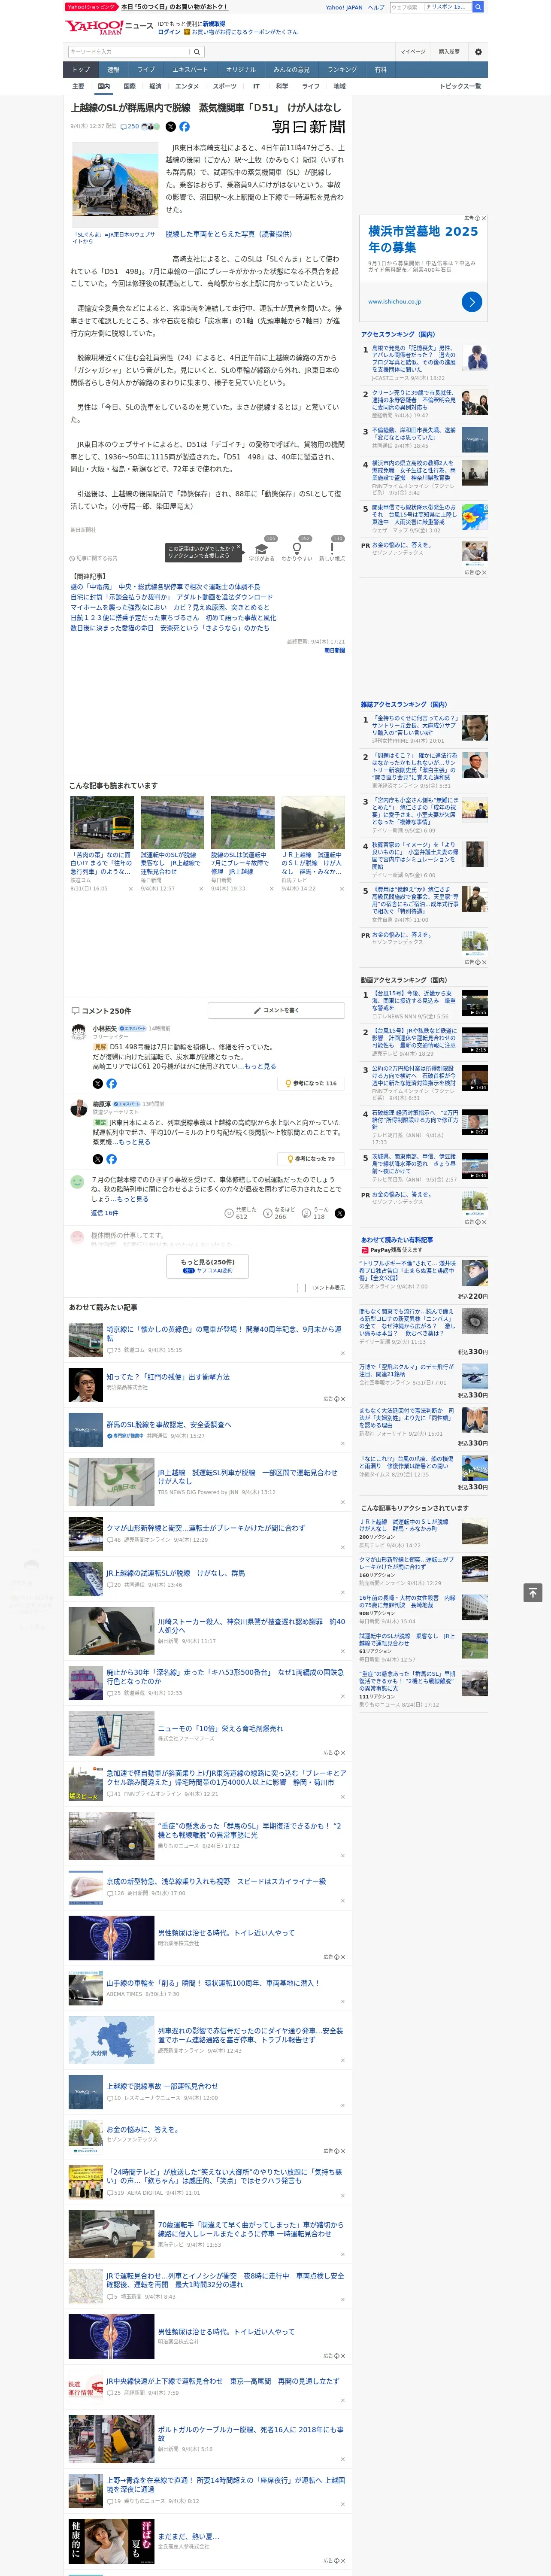Click the ログイン link
The width and height of the screenshot is (551, 2576).
click(x=169, y=32)
